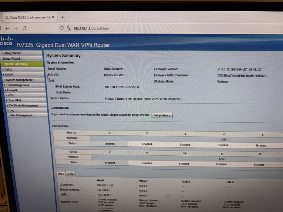The width and height of the screenshot is (283, 212).
Task: Click port 12 Enabled status cell
Action: (x=259, y=164)
